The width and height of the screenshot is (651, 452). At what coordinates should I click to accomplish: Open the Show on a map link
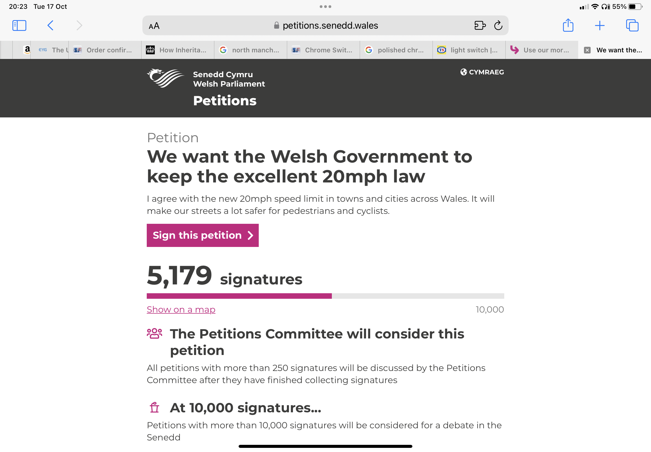[181, 310]
